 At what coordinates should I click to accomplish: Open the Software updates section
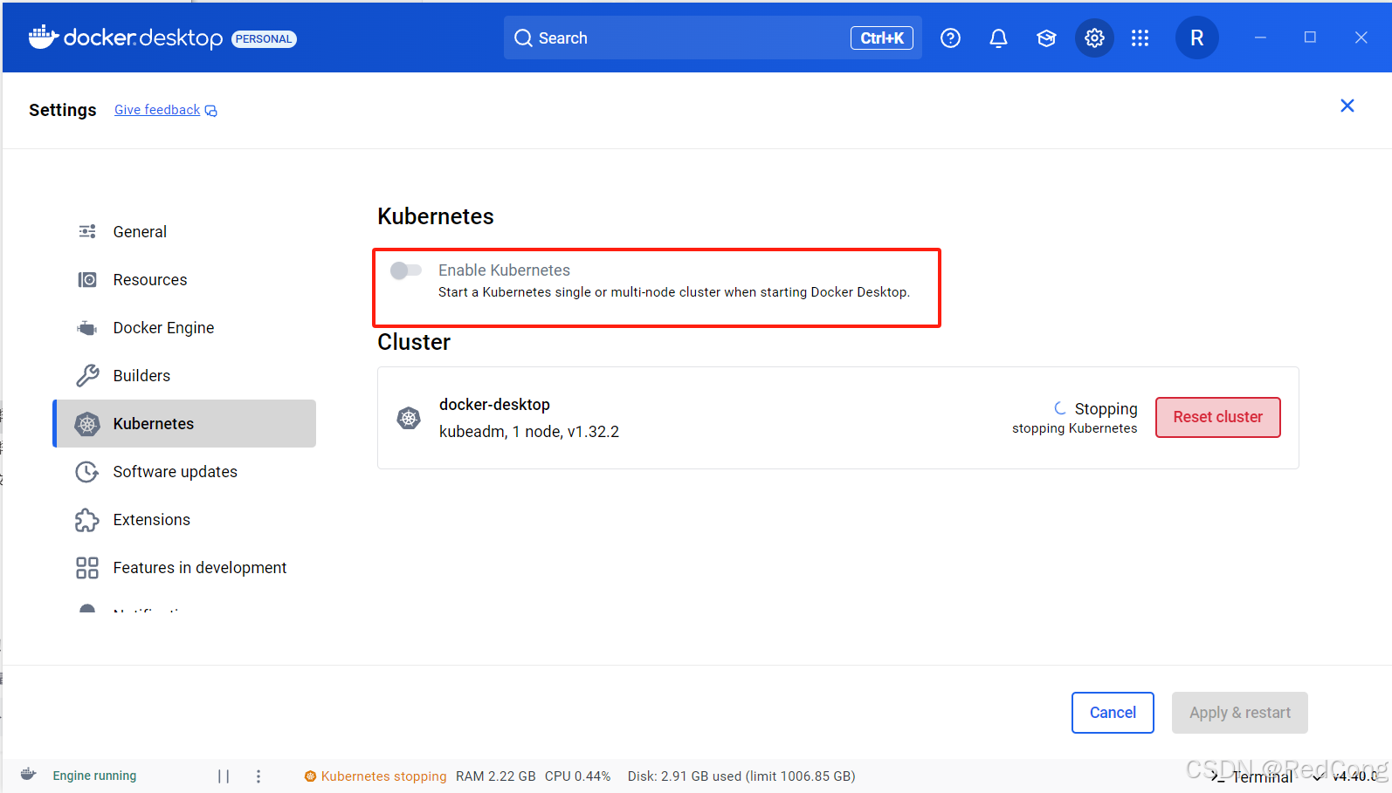point(184,472)
